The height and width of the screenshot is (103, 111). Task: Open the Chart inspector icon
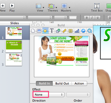77,31
